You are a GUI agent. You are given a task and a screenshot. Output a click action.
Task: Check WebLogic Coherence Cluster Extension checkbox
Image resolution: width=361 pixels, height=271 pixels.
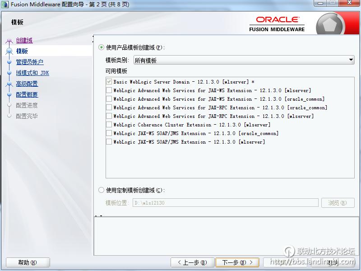[x=109, y=125]
